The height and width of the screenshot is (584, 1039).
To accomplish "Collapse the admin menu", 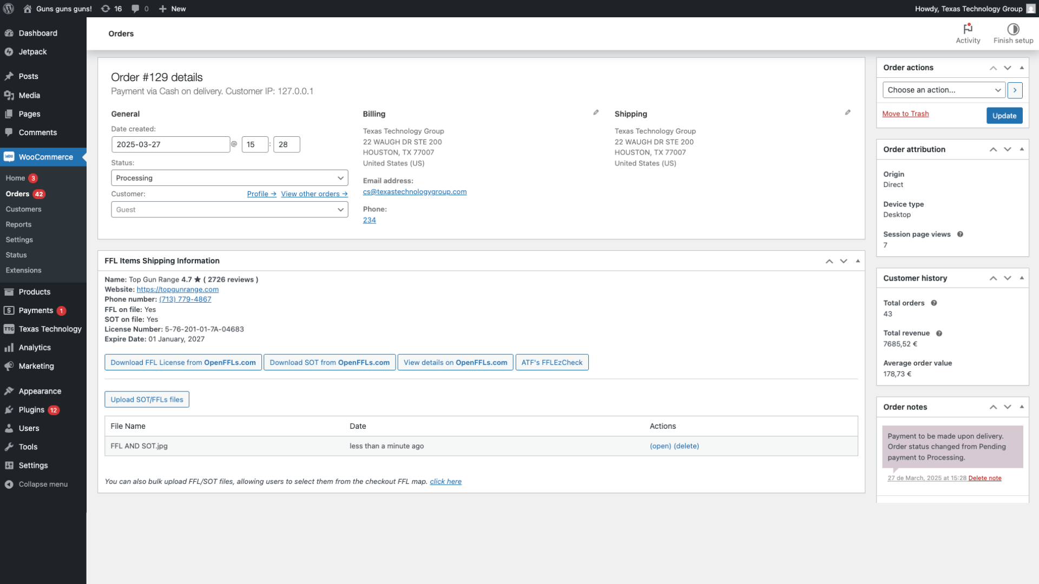I will tap(43, 484).
